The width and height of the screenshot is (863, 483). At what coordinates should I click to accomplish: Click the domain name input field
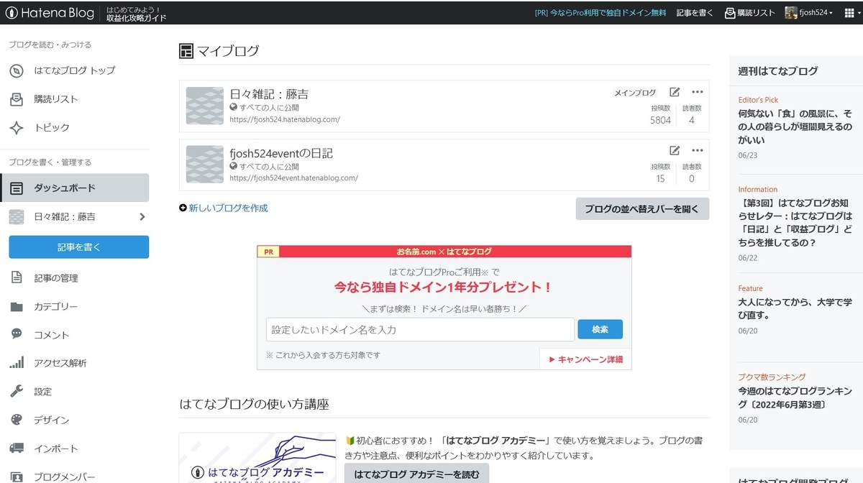pos(420,329)
